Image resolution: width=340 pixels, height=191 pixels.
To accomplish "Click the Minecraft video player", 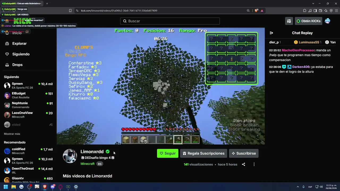I will pos(161,86).
